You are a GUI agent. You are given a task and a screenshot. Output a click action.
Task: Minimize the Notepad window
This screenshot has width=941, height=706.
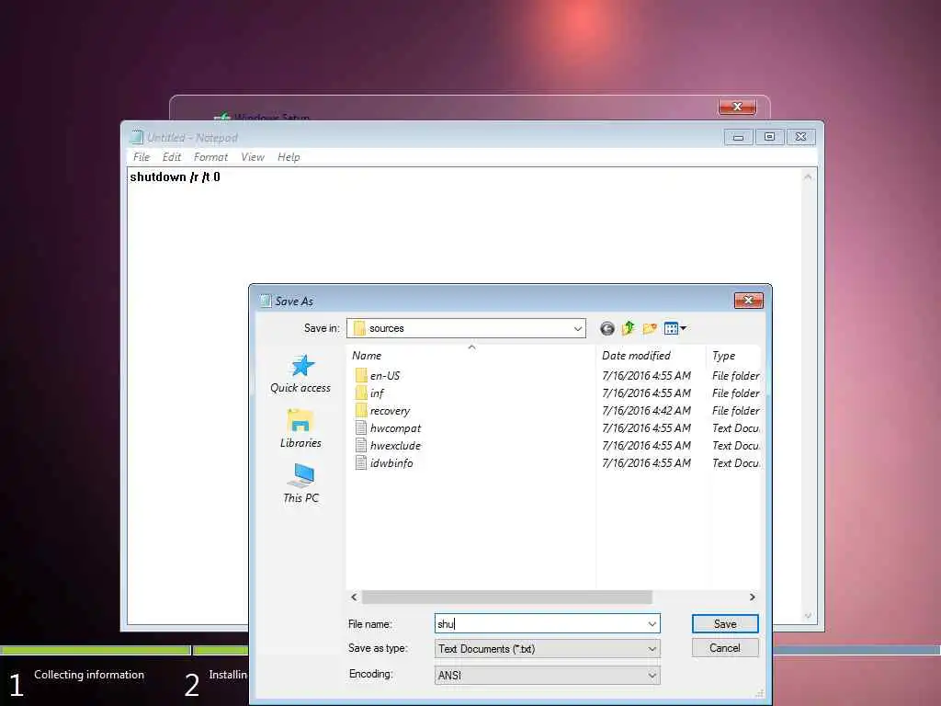pos(738,137)
